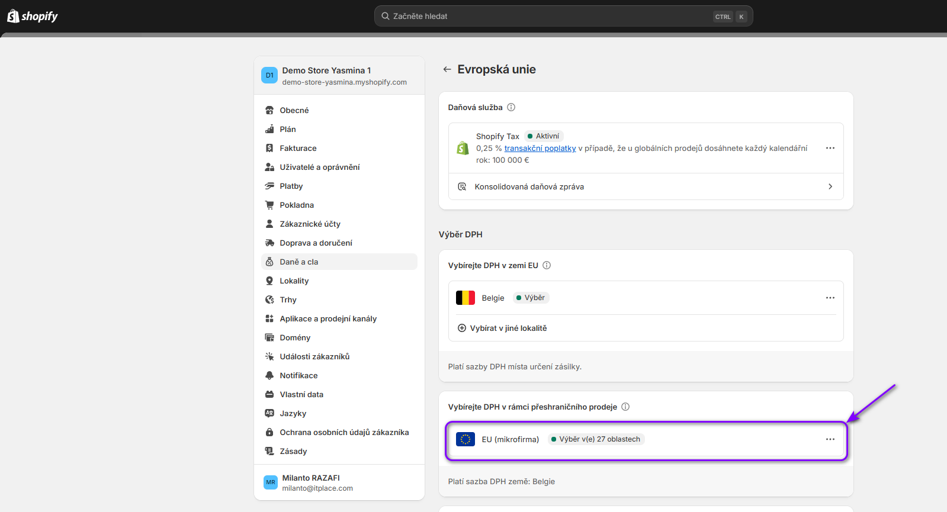Viewport: 947px width, 512px height.
Task: Open the three-dot menu for Belgie
Action: click(x=830, y=298)
